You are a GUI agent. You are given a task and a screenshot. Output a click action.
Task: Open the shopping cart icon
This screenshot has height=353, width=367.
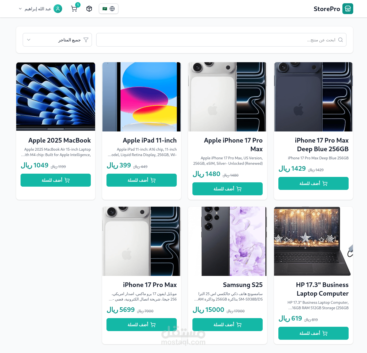tap(74, 9)
